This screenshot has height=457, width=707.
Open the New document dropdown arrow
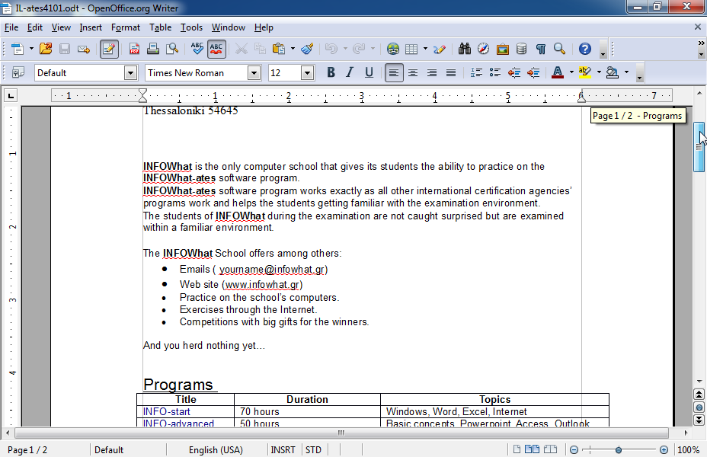click(x=31, y=49)
